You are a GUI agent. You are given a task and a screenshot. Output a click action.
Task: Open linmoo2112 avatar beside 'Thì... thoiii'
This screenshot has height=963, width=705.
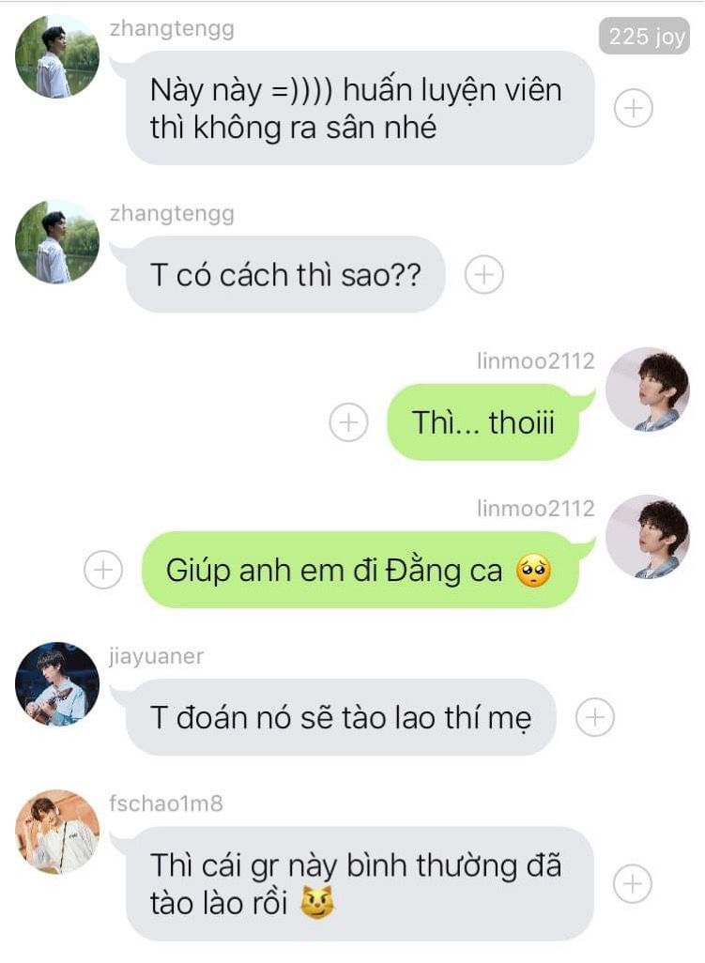point(648,389)
